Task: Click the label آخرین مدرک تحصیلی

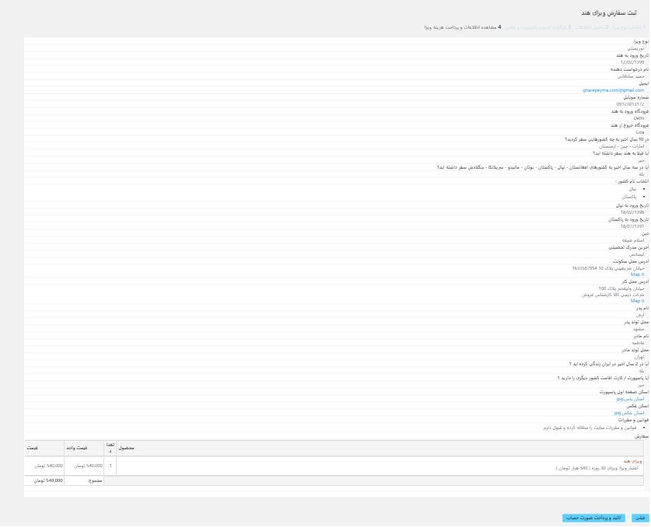Action: click(x=628, y=248)
